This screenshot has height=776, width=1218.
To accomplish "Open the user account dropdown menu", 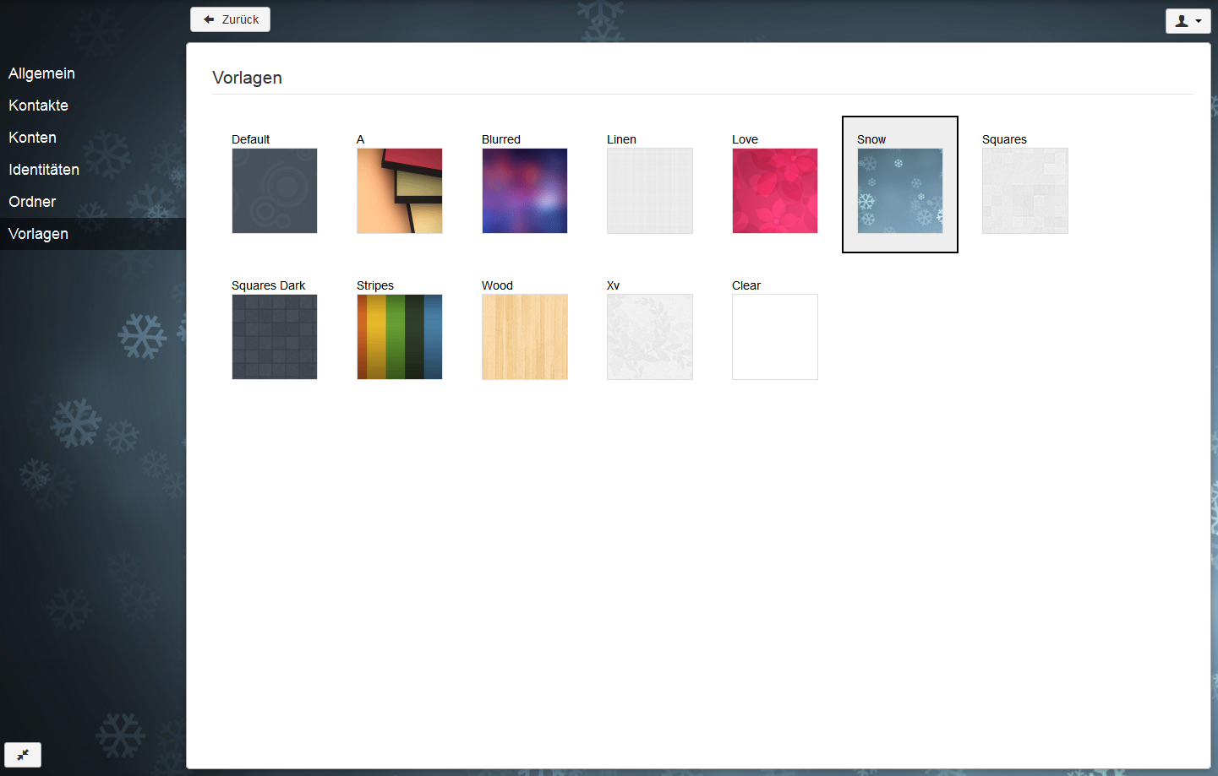I will [x=1188, y=21].
